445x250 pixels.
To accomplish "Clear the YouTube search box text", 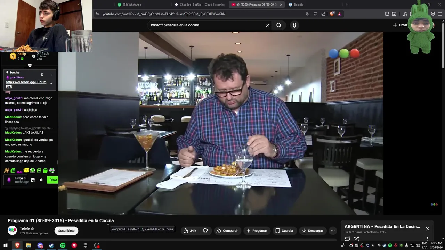I will [268, 25].
